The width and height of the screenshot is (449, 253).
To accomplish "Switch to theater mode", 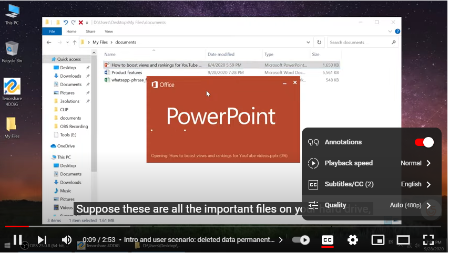I will 403,240.
